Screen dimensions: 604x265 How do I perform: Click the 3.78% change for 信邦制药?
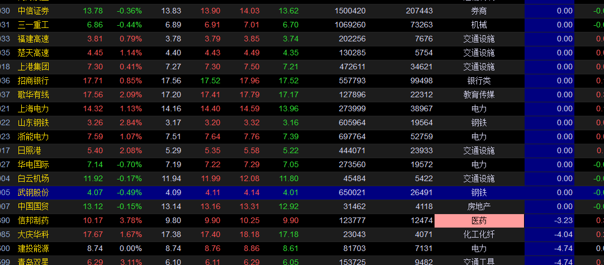pos(129,220)
